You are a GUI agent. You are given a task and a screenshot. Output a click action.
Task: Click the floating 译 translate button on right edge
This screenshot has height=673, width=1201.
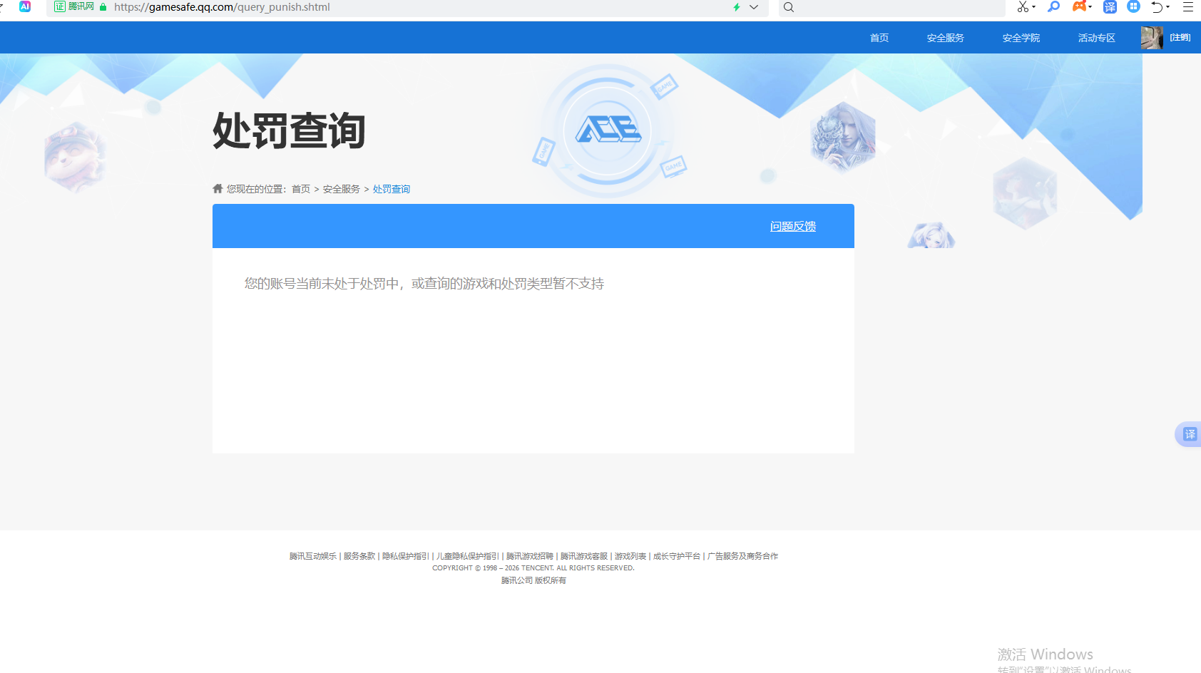coord(1189,433)
